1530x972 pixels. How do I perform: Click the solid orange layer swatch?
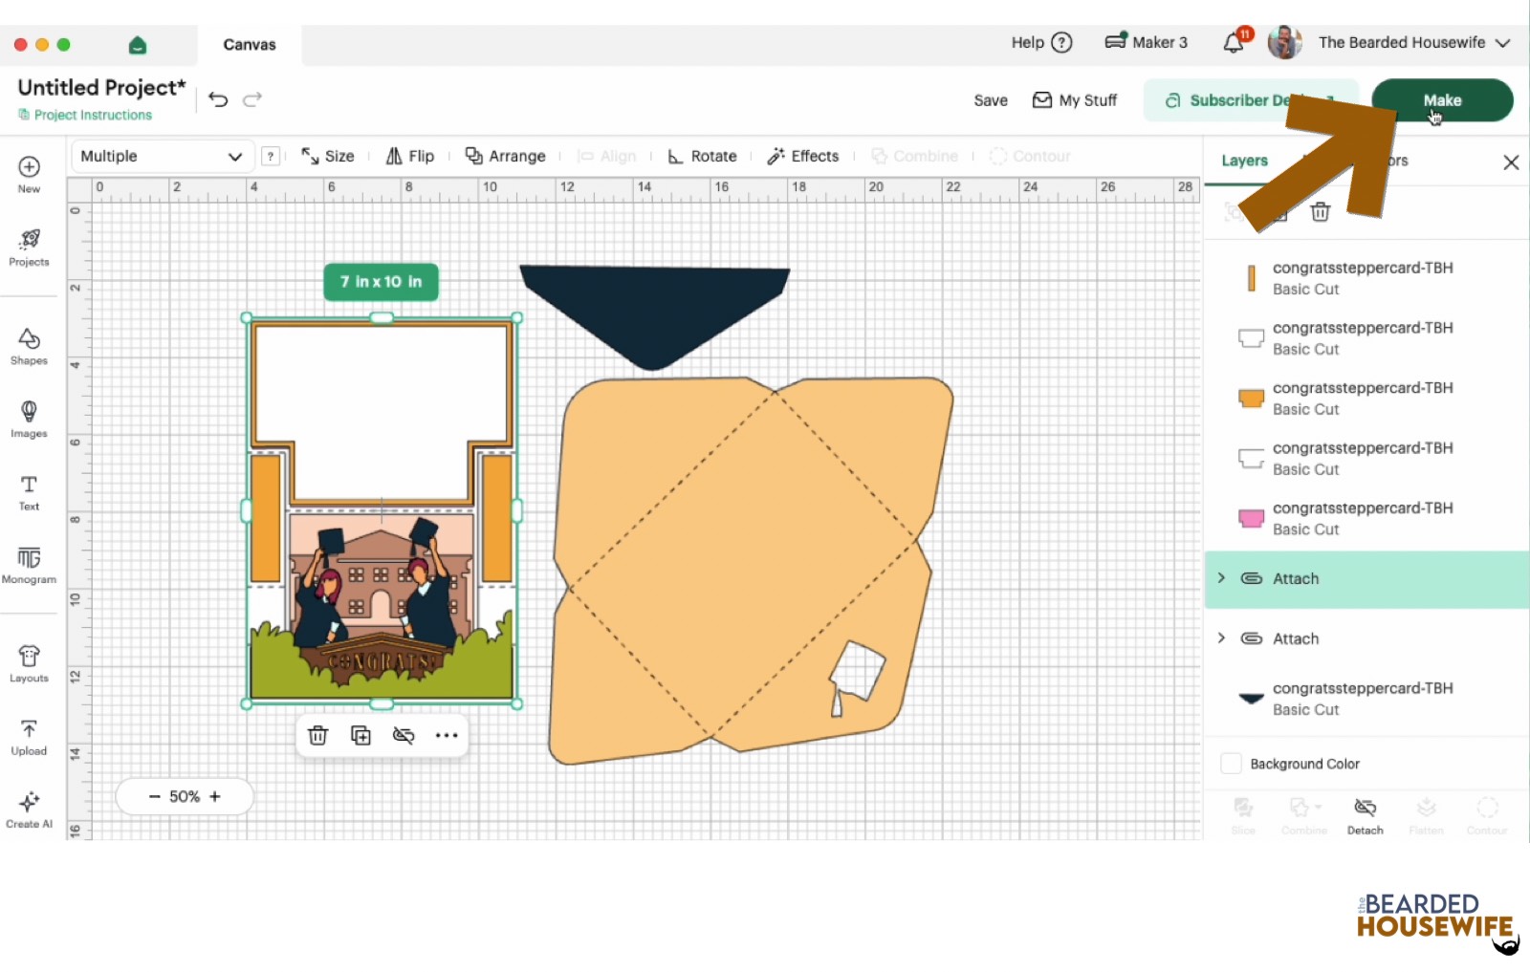pyautogui.click(x=1251, y=399)
